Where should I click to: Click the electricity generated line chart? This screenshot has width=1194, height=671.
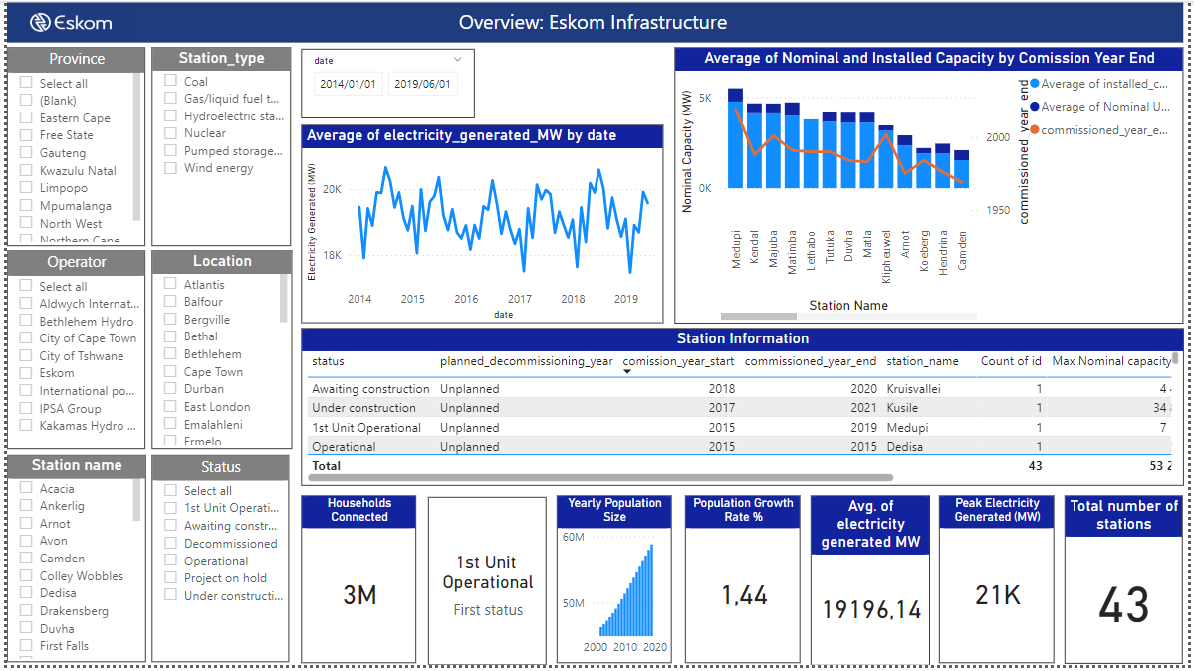coord(503,221)
